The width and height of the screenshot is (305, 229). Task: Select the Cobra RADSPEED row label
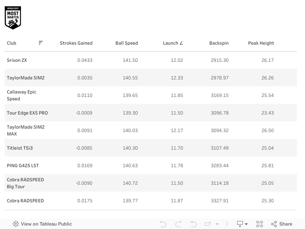point(25,201)
